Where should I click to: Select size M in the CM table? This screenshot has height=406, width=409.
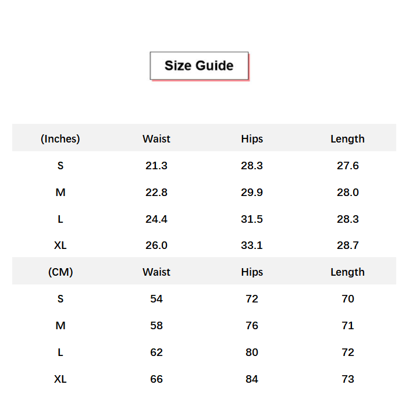(x=61, y=325)
